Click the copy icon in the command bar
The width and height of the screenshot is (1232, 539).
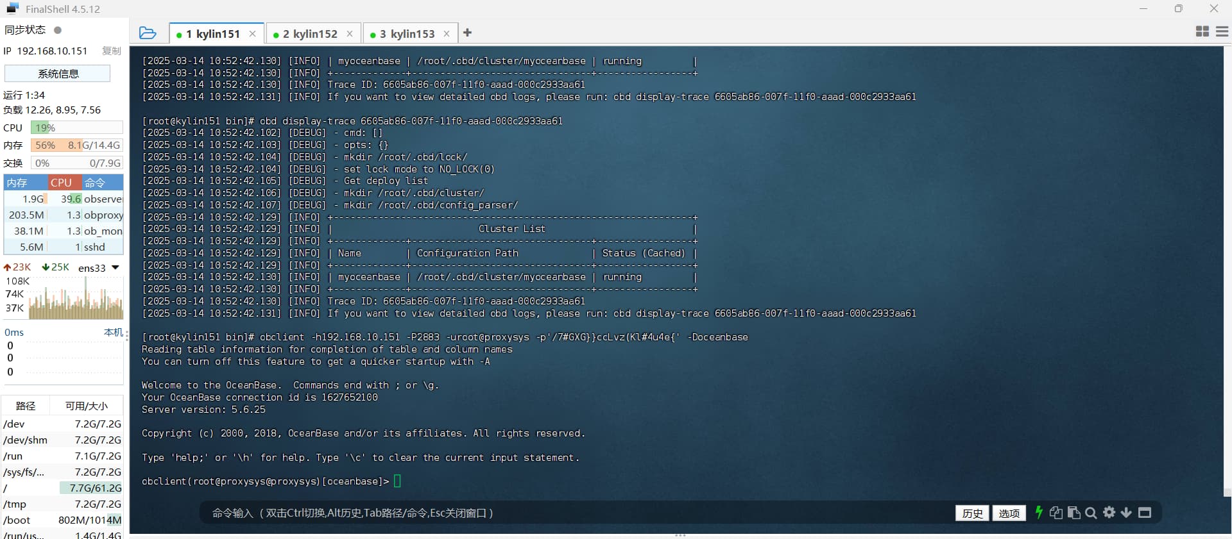[x=1056, y=513]
